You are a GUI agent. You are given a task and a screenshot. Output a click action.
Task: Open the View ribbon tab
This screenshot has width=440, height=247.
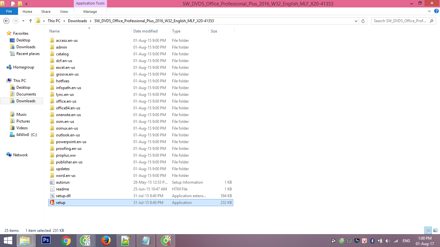click(64, 12)
